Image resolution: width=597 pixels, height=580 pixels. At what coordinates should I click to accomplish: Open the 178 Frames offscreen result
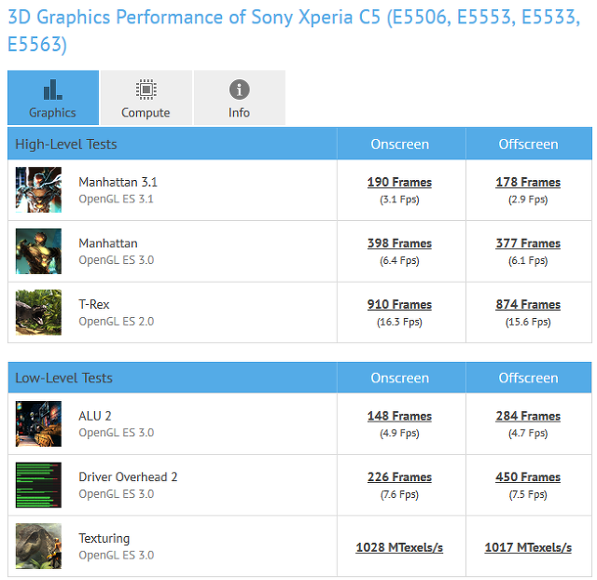pyautogui.click(x=528, y=182)
